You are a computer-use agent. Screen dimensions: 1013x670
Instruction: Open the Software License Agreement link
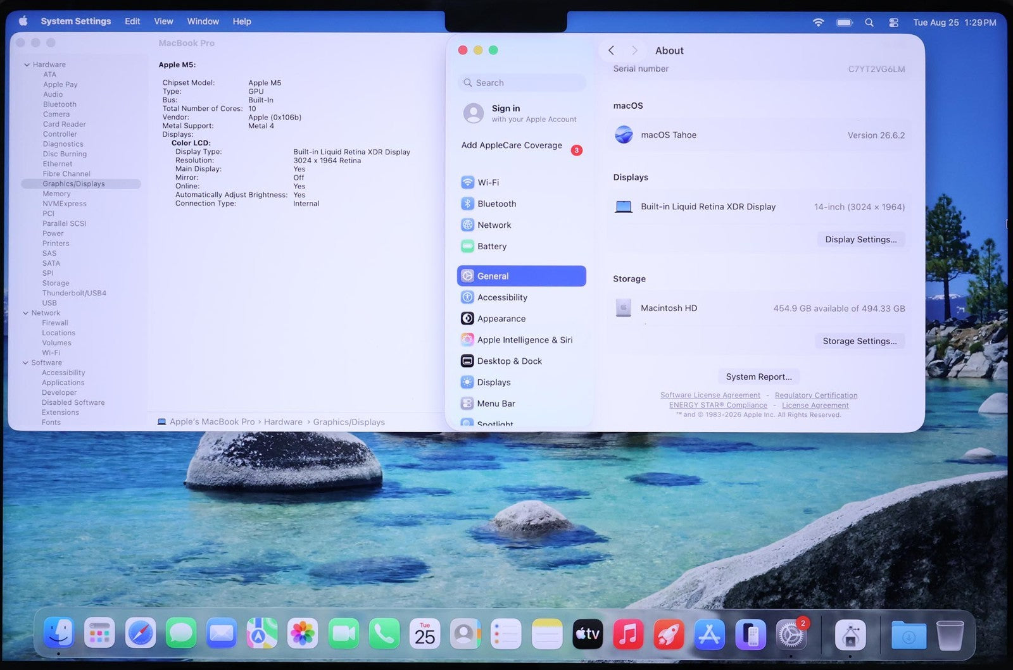tap(710, 395)
